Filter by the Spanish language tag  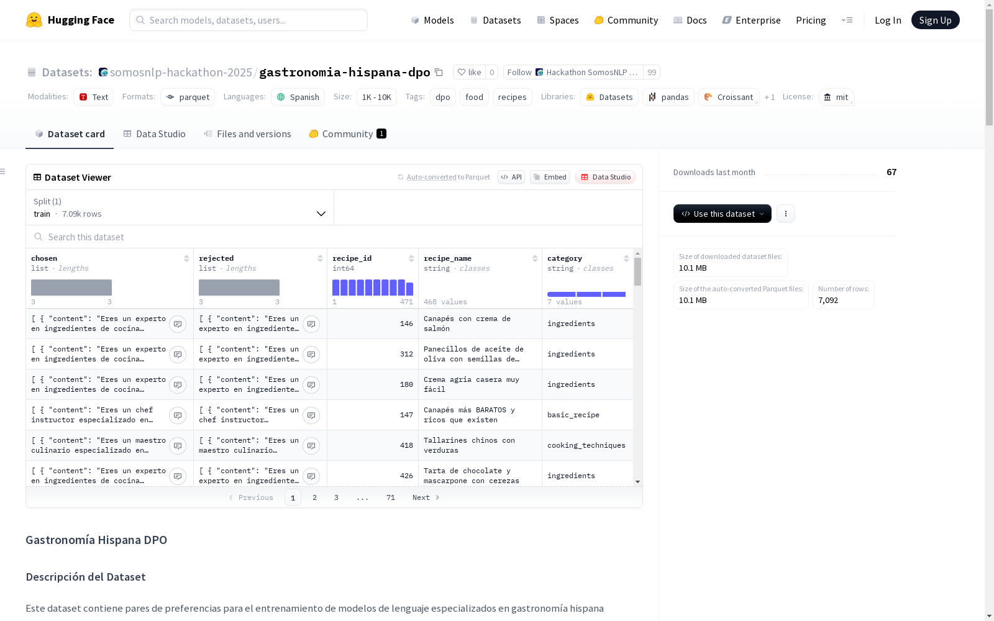coord(298,97)
